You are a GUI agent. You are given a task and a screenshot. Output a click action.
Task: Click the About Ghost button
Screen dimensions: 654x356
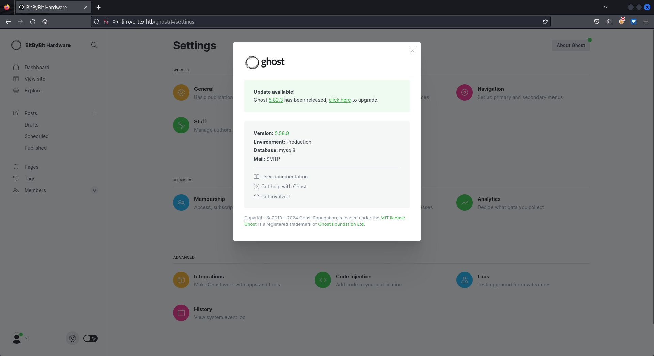point(571,45)
